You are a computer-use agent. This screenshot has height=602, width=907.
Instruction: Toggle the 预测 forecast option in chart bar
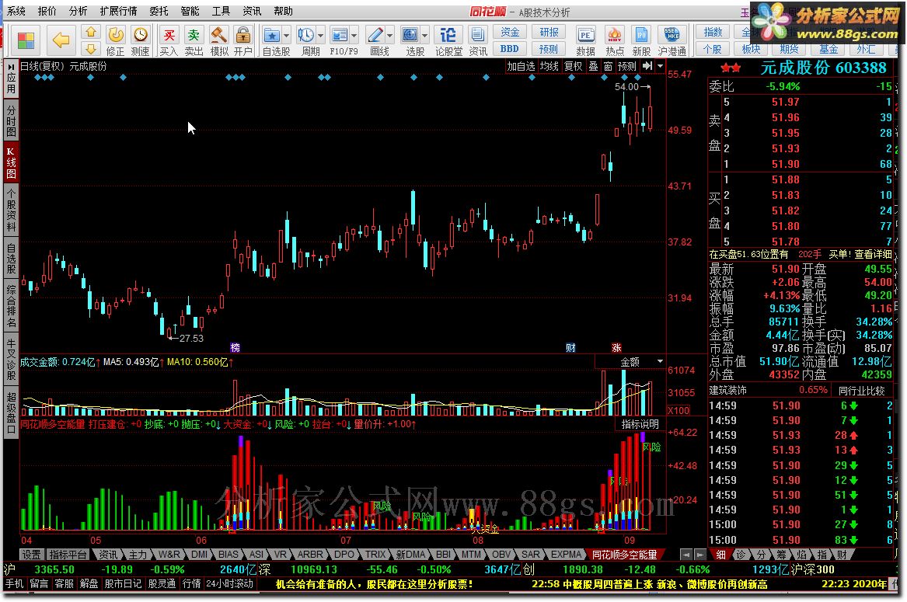[627, 66]
